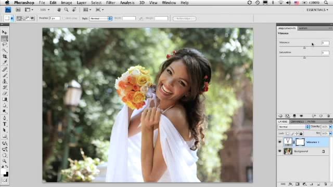Open the layer blend mode dropdown
The image size is (333, 187).
pyautogui.click(x=293, y=127)
